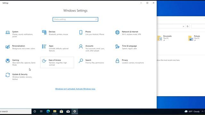Open the Search magnifier category icon
Viewport: 205px width, 115px height.
click(x=81, y=61)
